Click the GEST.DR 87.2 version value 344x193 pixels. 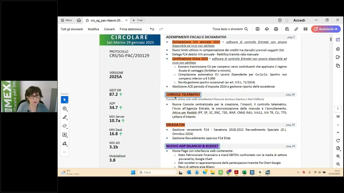point(114,94)
